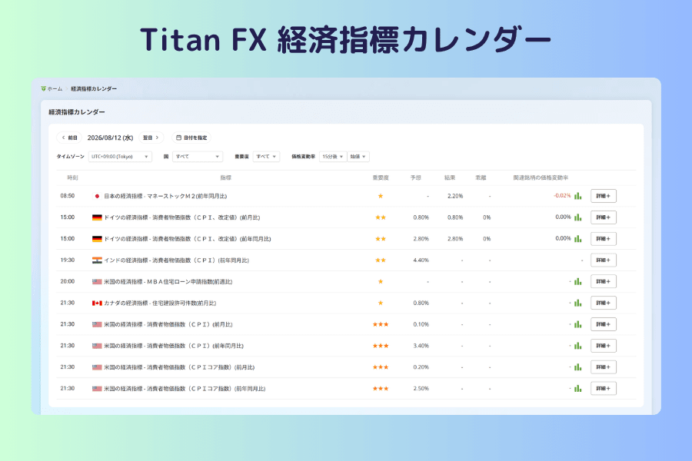
Task: Click chart icon for US CPI 前月比 row
Action: pyautogui.click(x=577, y=324)
